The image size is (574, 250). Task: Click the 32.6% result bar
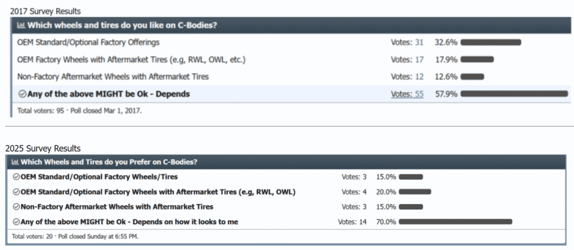pyautogui.click(x=490, y=42)
